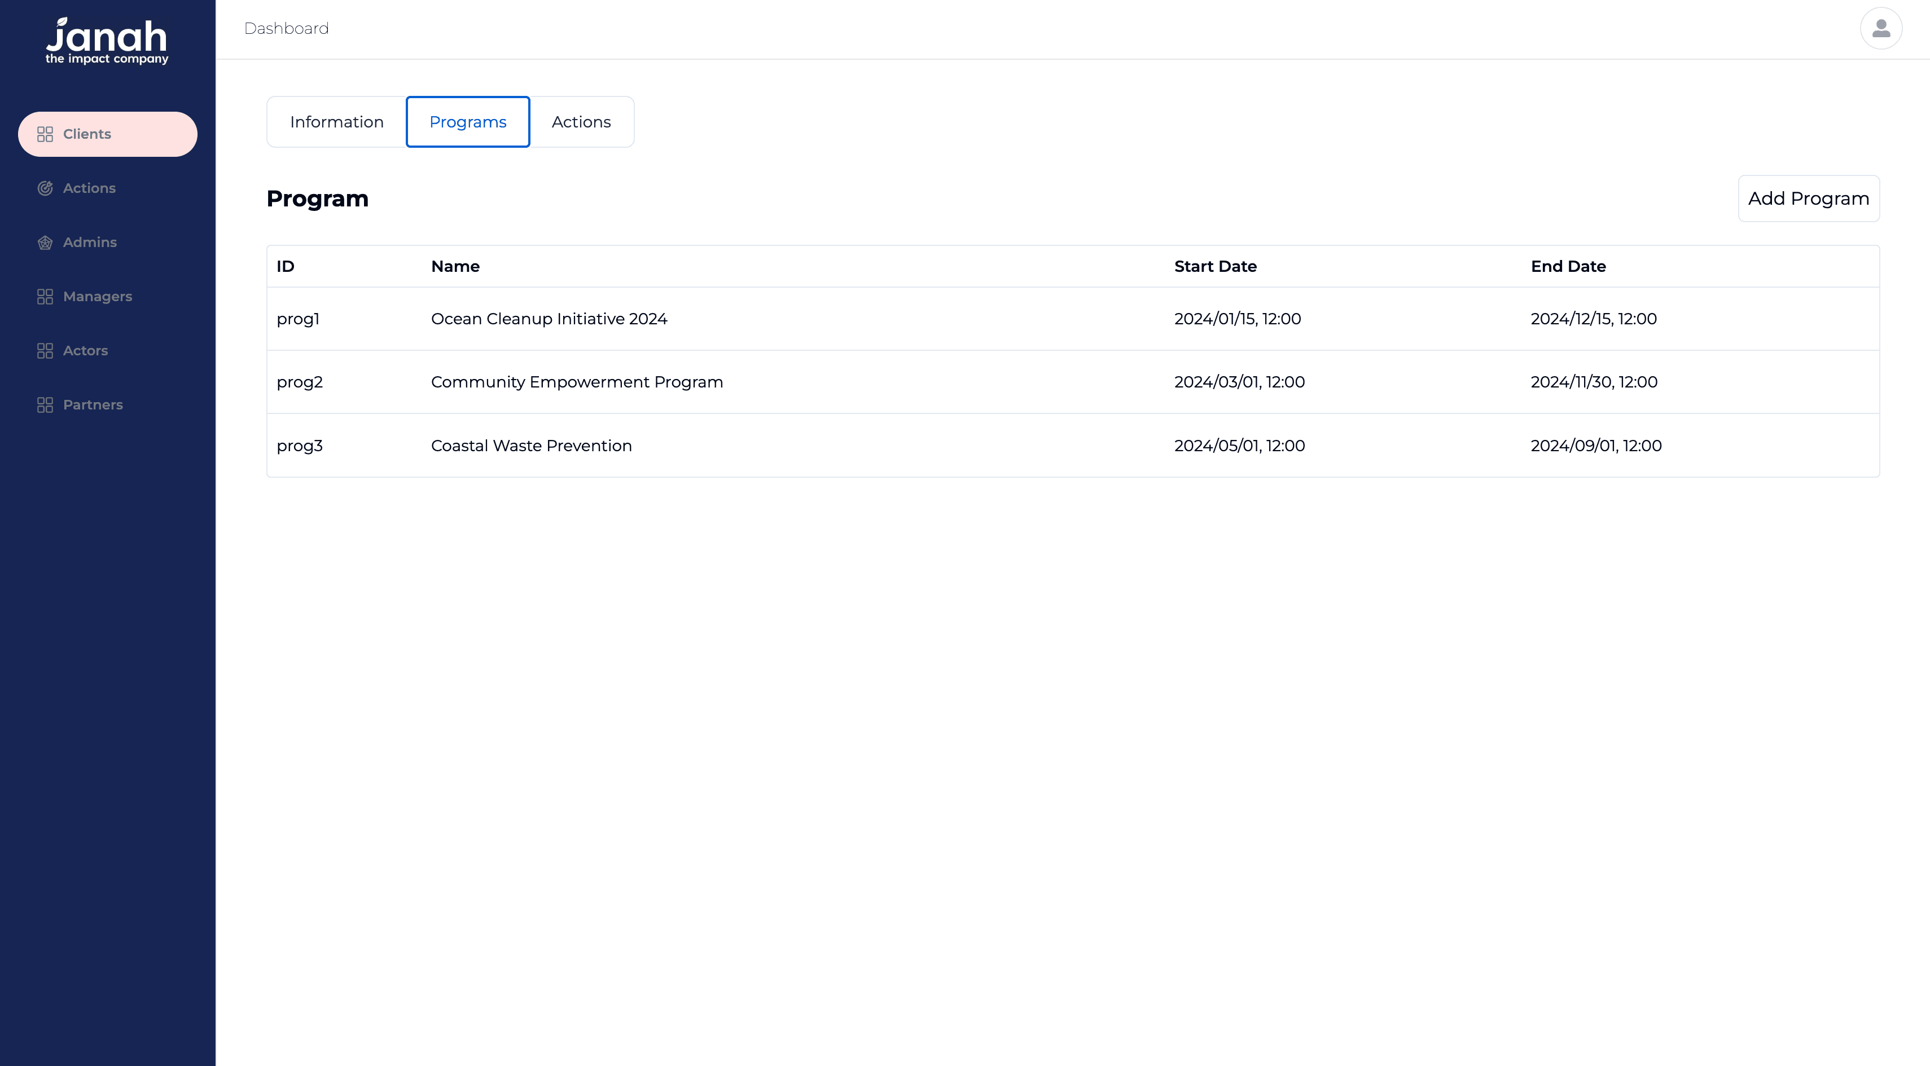
Task: Click the Actions target icon in sidebar
Action: (x=45, y=188)
